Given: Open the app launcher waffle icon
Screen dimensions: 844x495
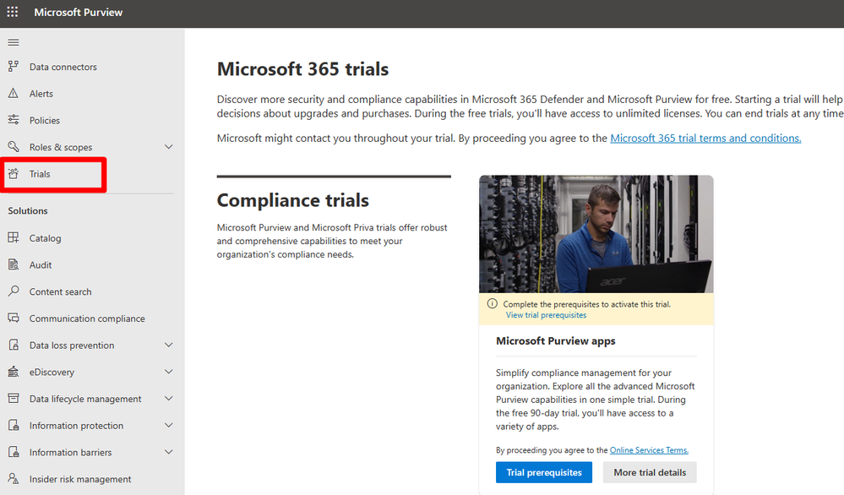Looking at the screenshot, I should [13, 12].
